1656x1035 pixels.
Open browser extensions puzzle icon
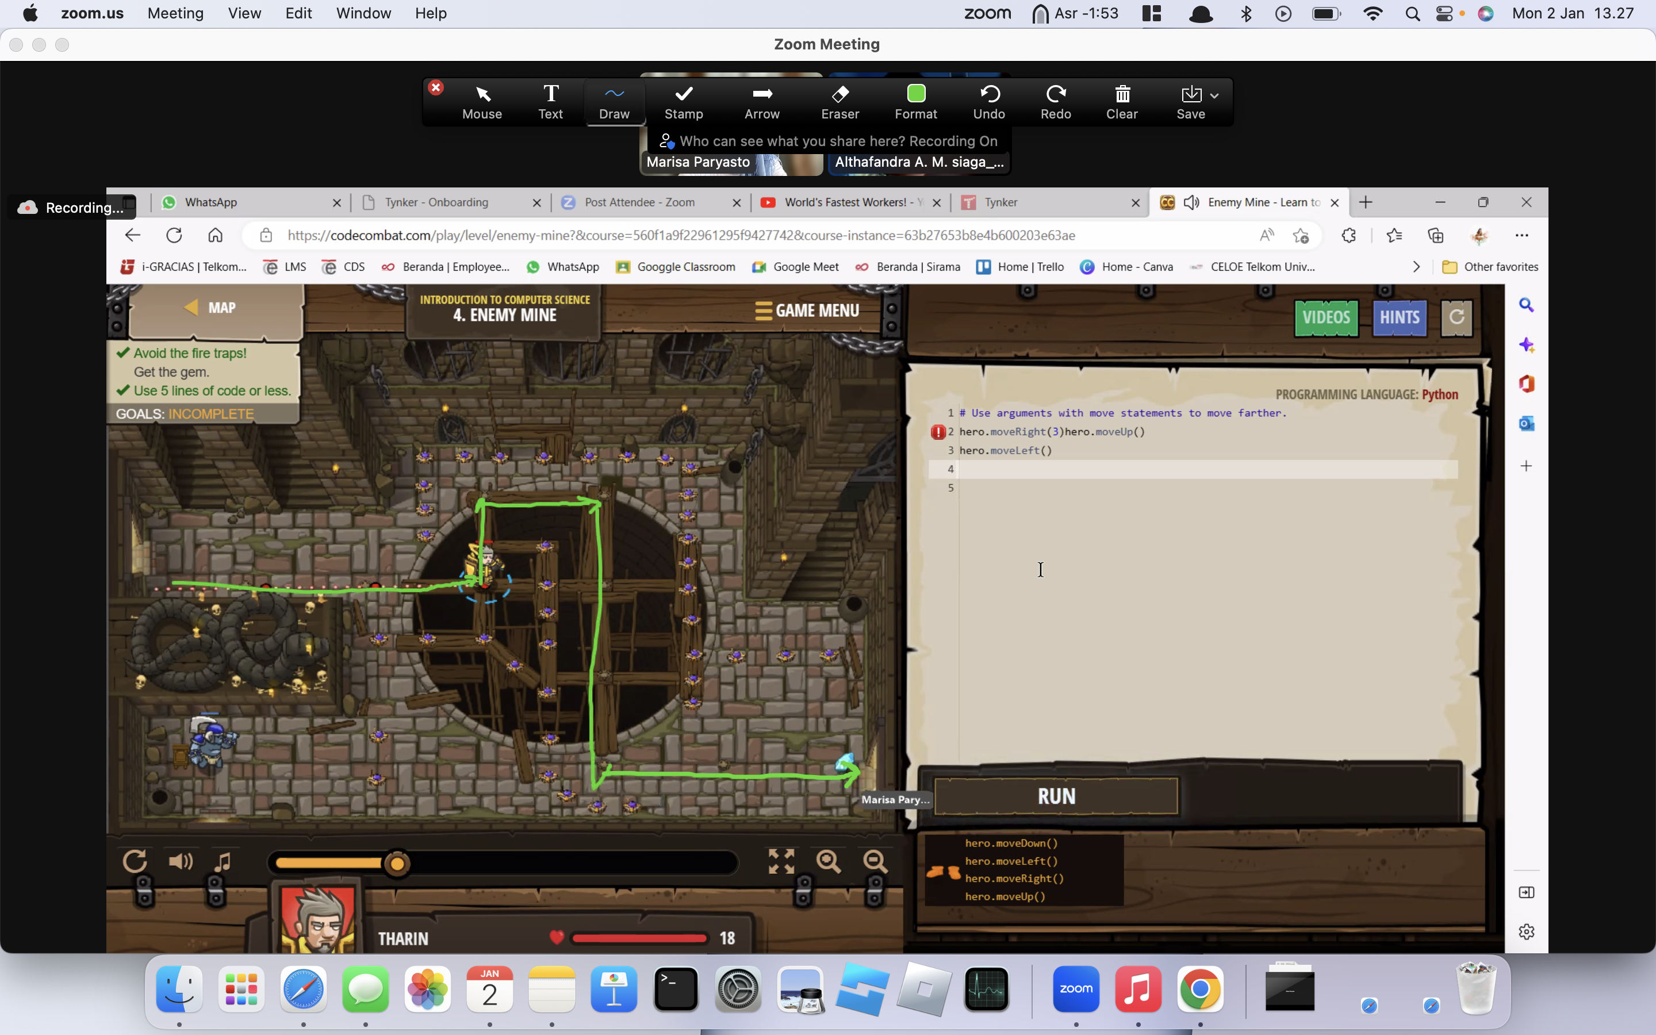pos(1348,236)
